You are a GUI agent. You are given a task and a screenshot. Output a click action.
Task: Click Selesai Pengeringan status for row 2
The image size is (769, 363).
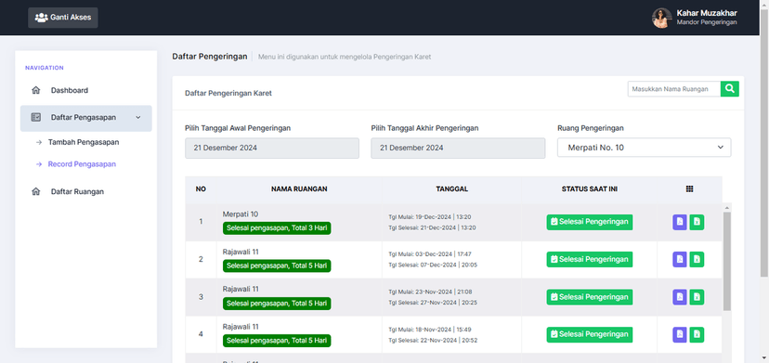[x=590, y=259]
